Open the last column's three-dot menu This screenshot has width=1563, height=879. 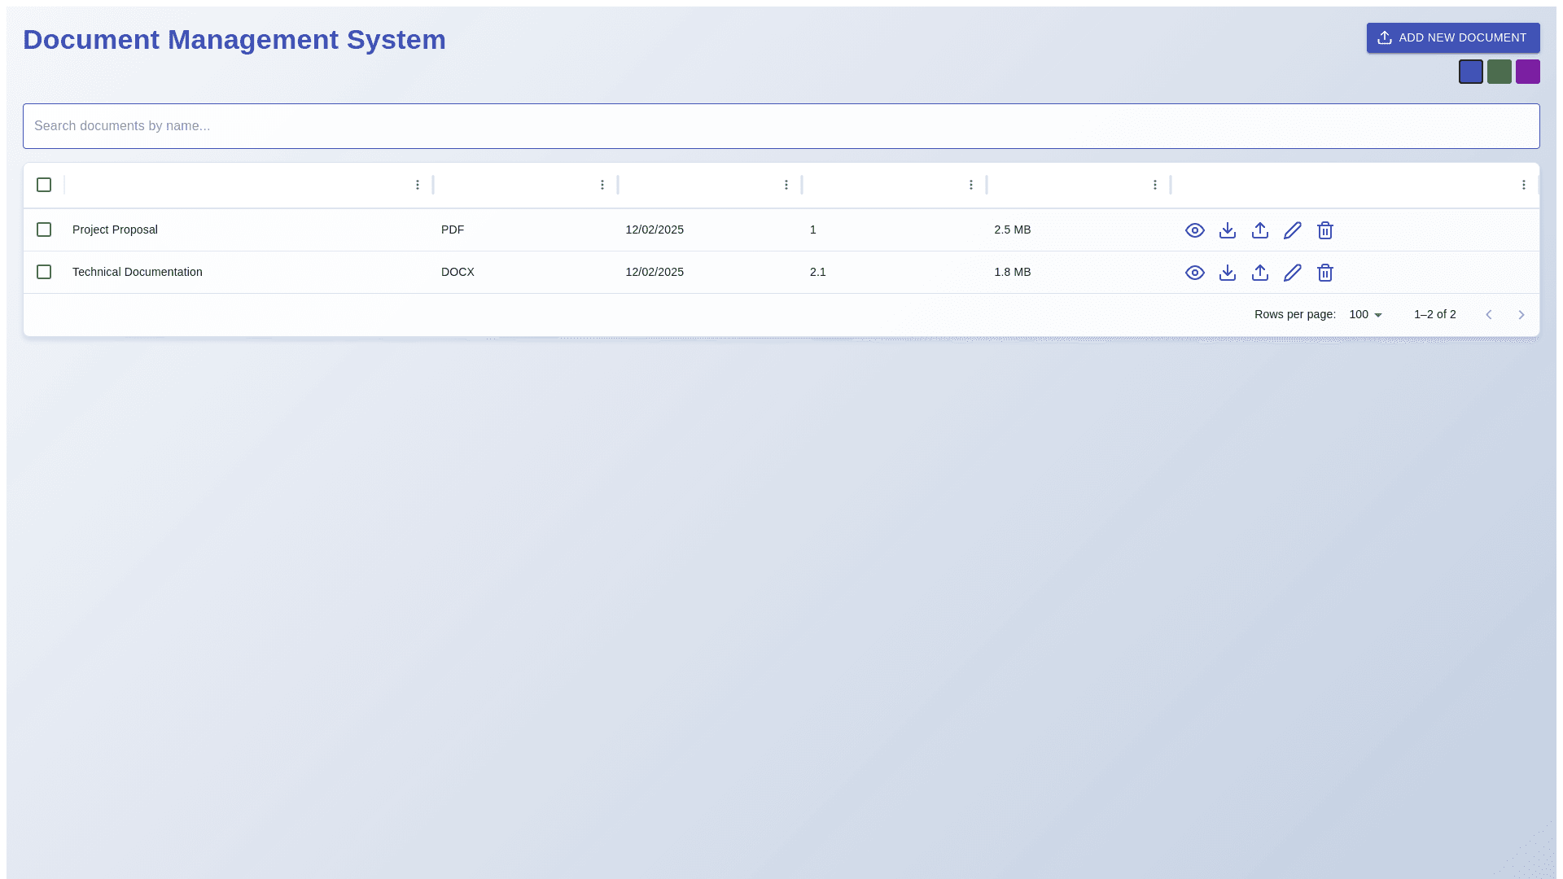pyautogui.click(x=1523, y=185)
